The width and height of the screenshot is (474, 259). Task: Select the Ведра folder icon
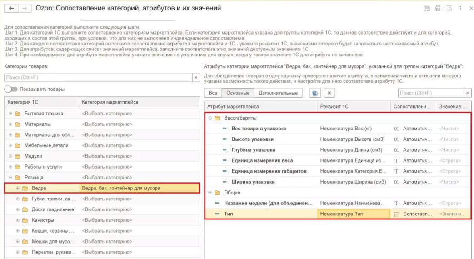(x=25, y=188)
